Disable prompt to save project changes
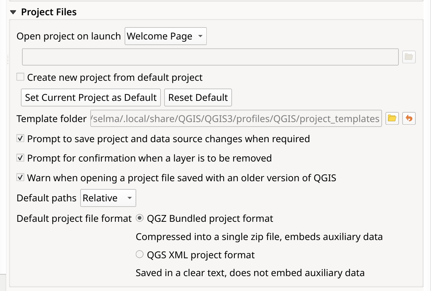This screenshot has height=291, width=431. click(21, 138)
